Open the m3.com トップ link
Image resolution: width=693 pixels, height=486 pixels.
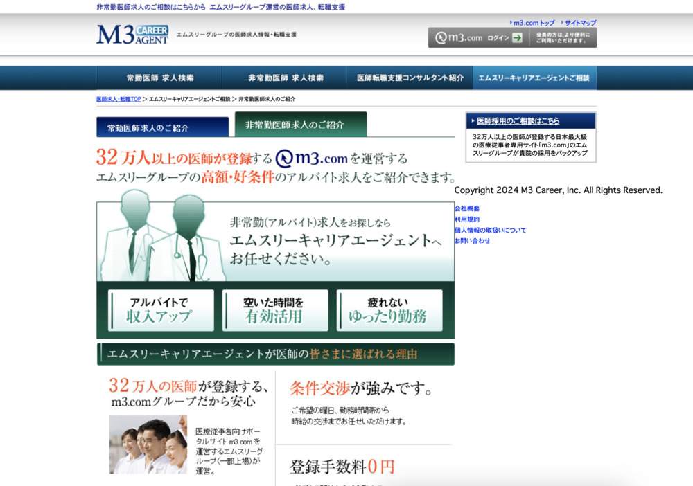534,23
